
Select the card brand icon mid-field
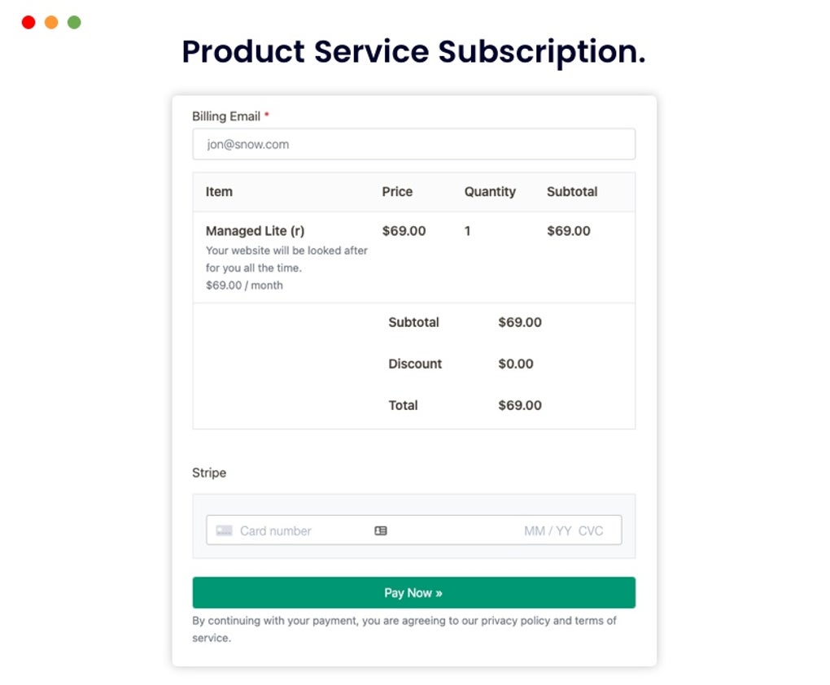(380, 530)
